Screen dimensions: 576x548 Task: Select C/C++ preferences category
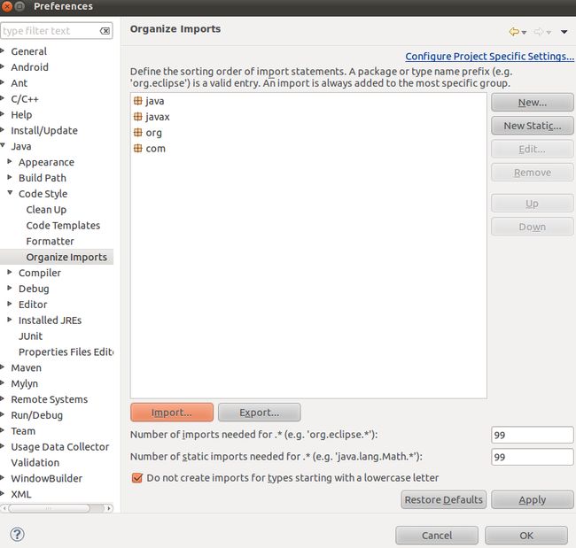click(x=25, y=99)
